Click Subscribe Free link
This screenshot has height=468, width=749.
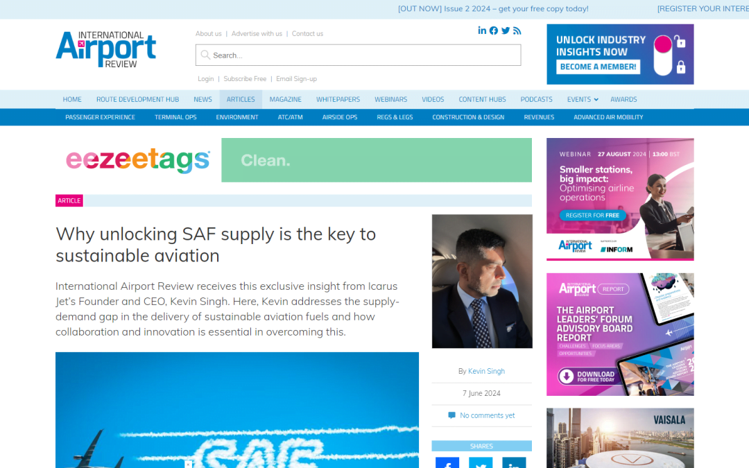click(x=245, y=79)
